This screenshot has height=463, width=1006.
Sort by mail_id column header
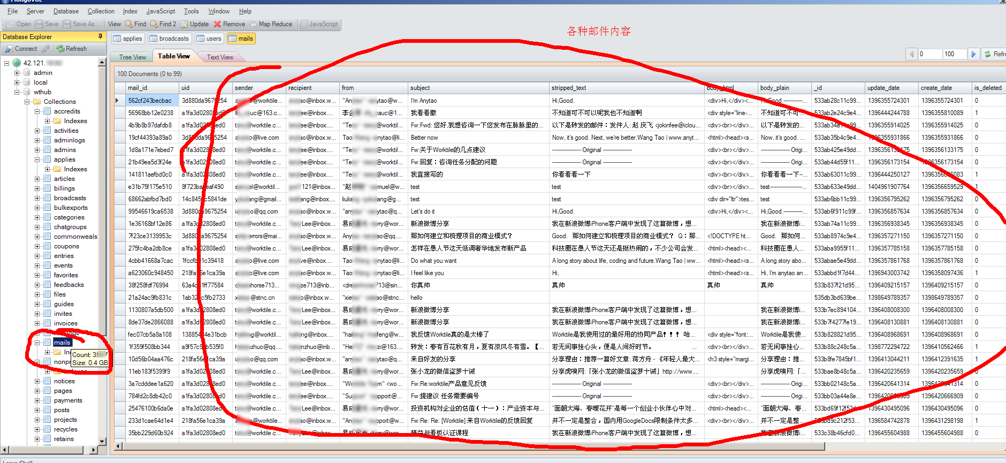point(152,88)
